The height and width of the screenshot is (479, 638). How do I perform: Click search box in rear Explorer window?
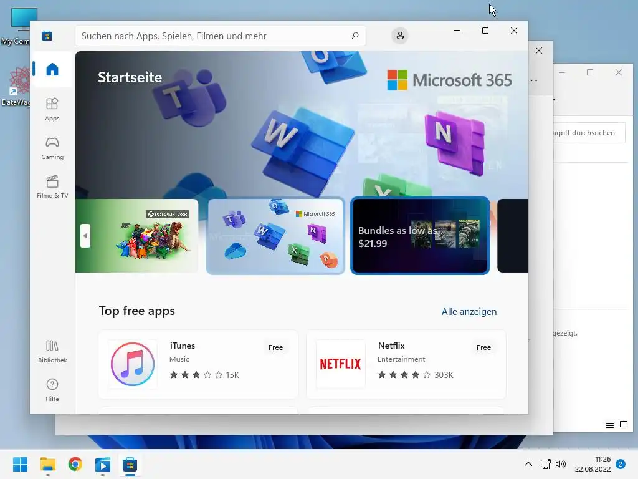point(589,133)
